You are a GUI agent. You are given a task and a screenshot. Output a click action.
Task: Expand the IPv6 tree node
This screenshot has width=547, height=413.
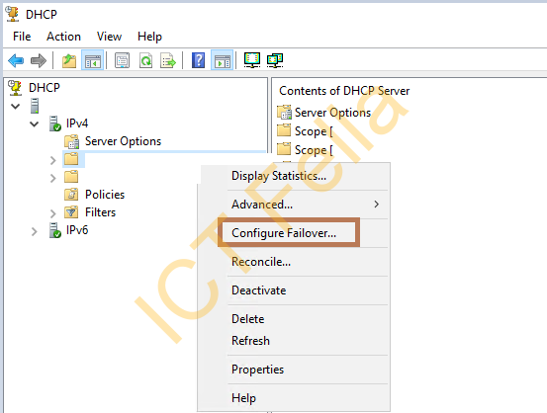coord(35,231)
